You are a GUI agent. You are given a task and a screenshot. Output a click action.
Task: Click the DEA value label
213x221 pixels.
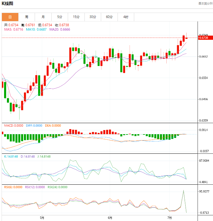click(53, 126)
